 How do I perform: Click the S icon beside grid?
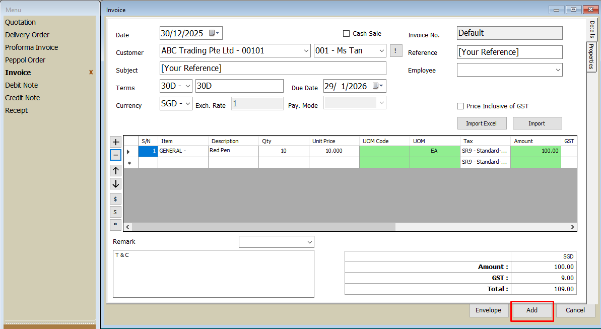(x=115, y=212)
